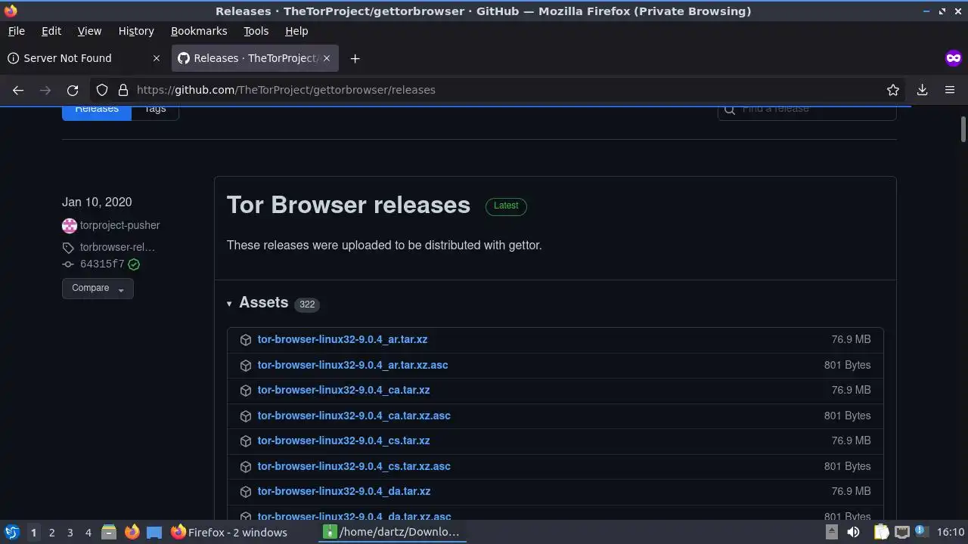The width and height of the screenshot is (968, 544).
Task: Click the green verified commit checkmark
Action: click(134, 264)
